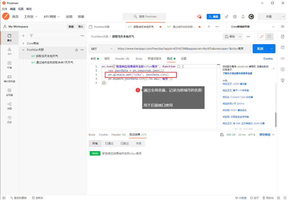Click the 发送 send button
The image size is (288, 200).
click(260, 49)
